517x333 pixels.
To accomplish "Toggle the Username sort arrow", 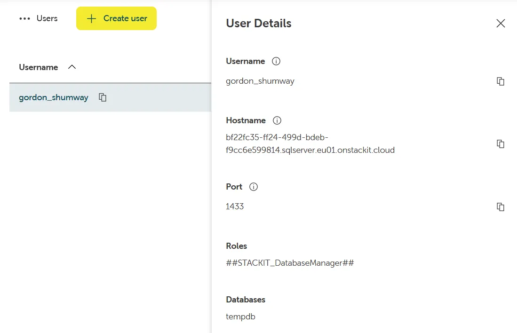I will point(72,67).
